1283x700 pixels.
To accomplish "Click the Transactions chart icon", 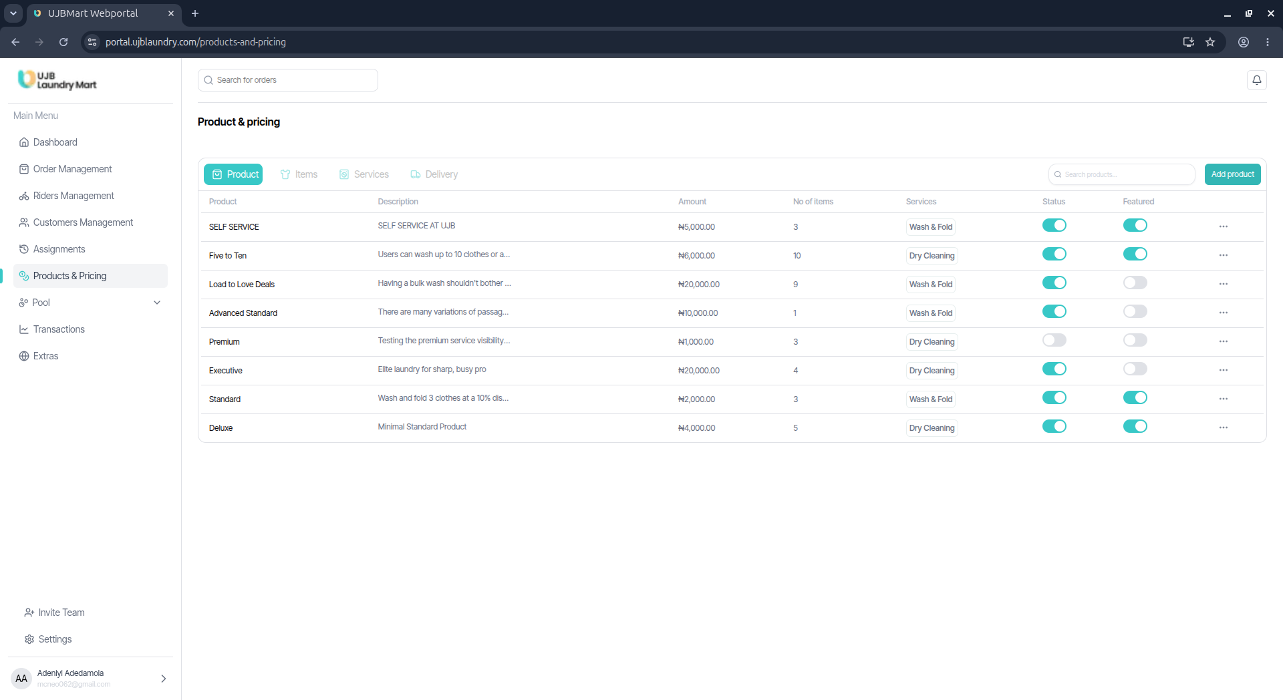I will click(x=24, y=329).
